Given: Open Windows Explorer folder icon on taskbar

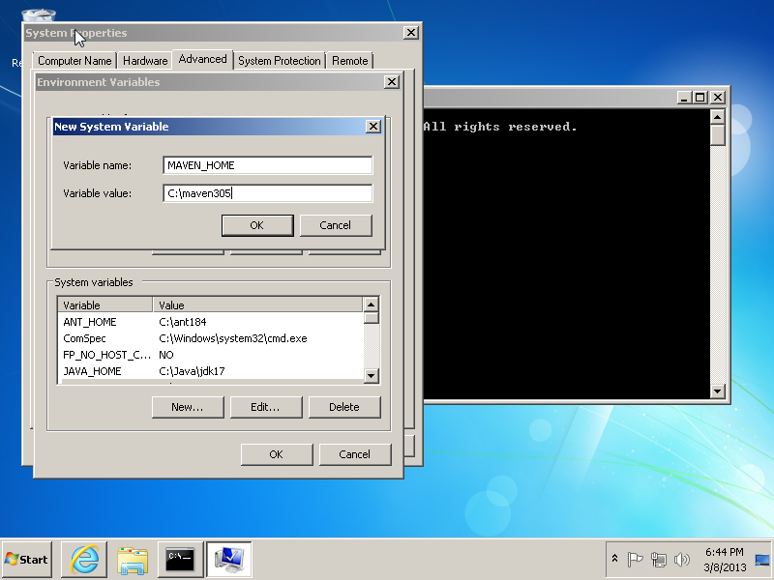Looking at the screenshot, I should point(133,560).
